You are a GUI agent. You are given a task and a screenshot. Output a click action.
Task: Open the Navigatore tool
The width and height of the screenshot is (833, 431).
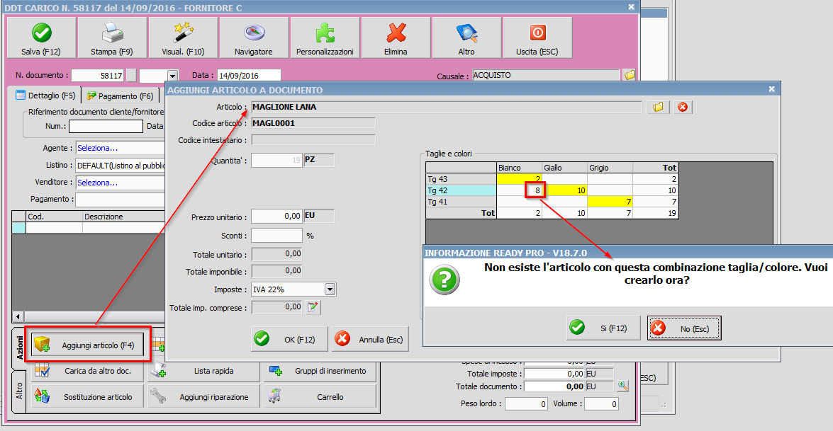[x=254, y=38]
